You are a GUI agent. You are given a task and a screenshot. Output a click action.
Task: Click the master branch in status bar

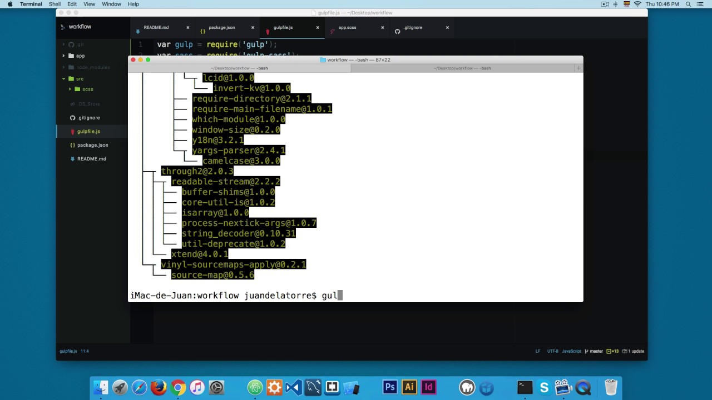594,351
